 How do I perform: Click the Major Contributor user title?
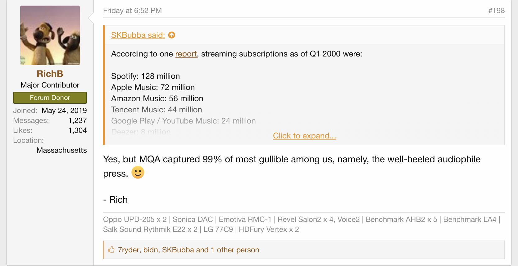click(50, 85)
